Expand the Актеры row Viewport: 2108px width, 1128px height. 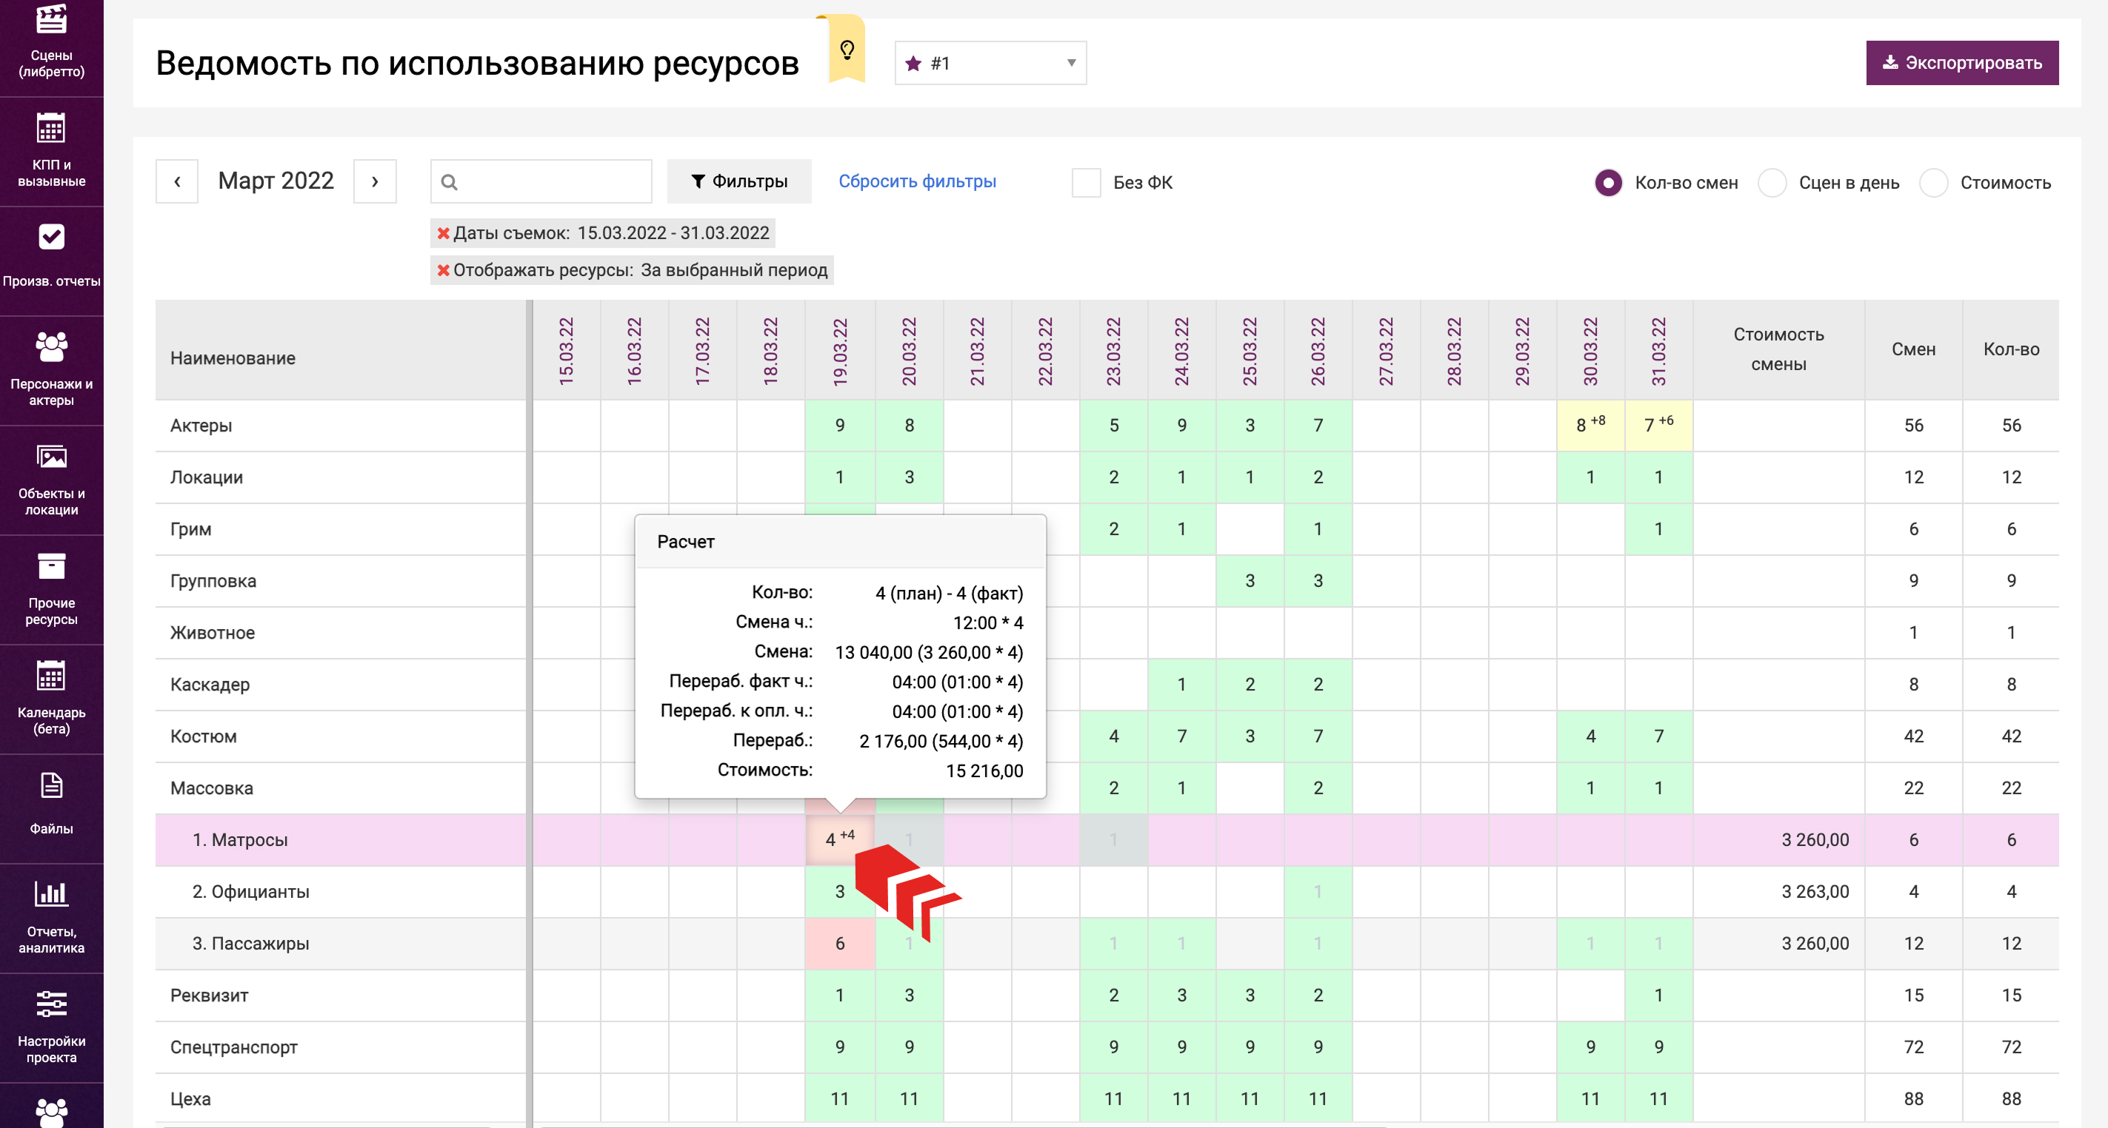(201, 426)
